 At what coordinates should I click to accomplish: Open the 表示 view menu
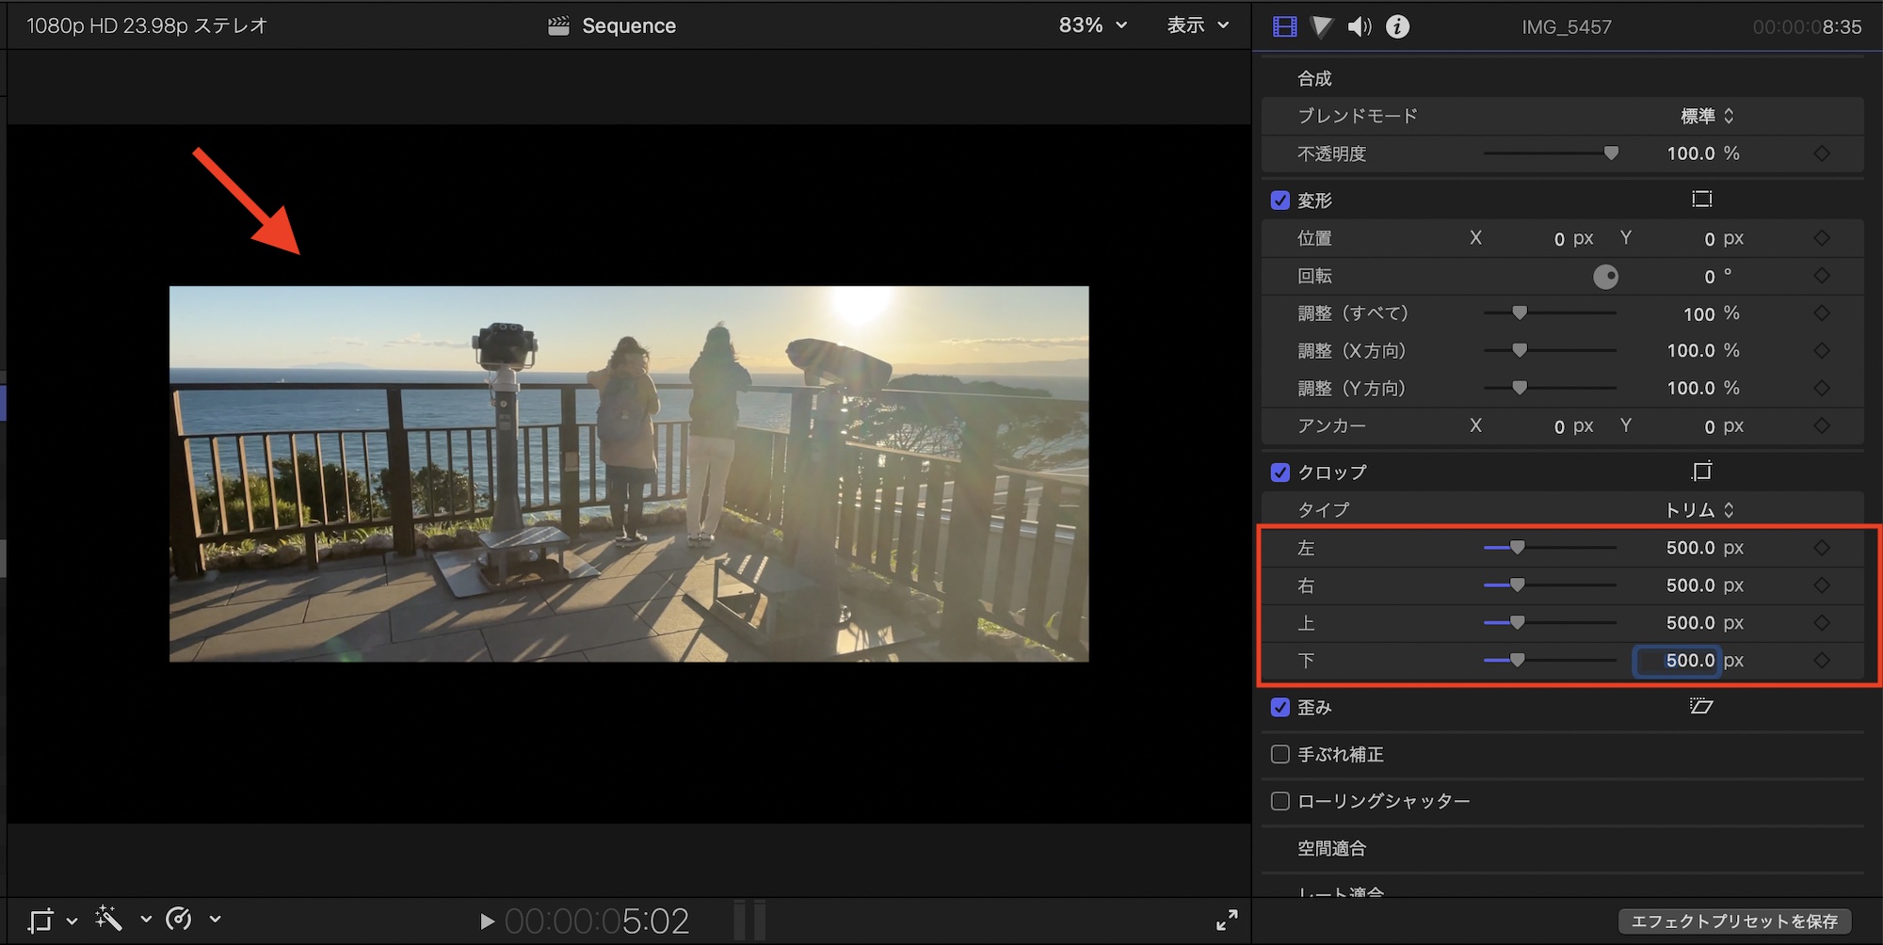(x=1198, y=25)
